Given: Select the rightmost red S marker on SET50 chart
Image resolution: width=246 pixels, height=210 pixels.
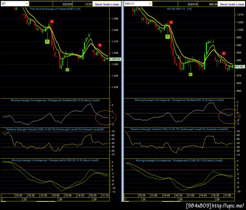Looking at the screenshot, I should [x=224, y=53].
